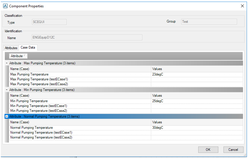The width and height of the screenshot is (249, 159).
Task: Select the 30degC value cell
Action: click(x=197, y=128)
